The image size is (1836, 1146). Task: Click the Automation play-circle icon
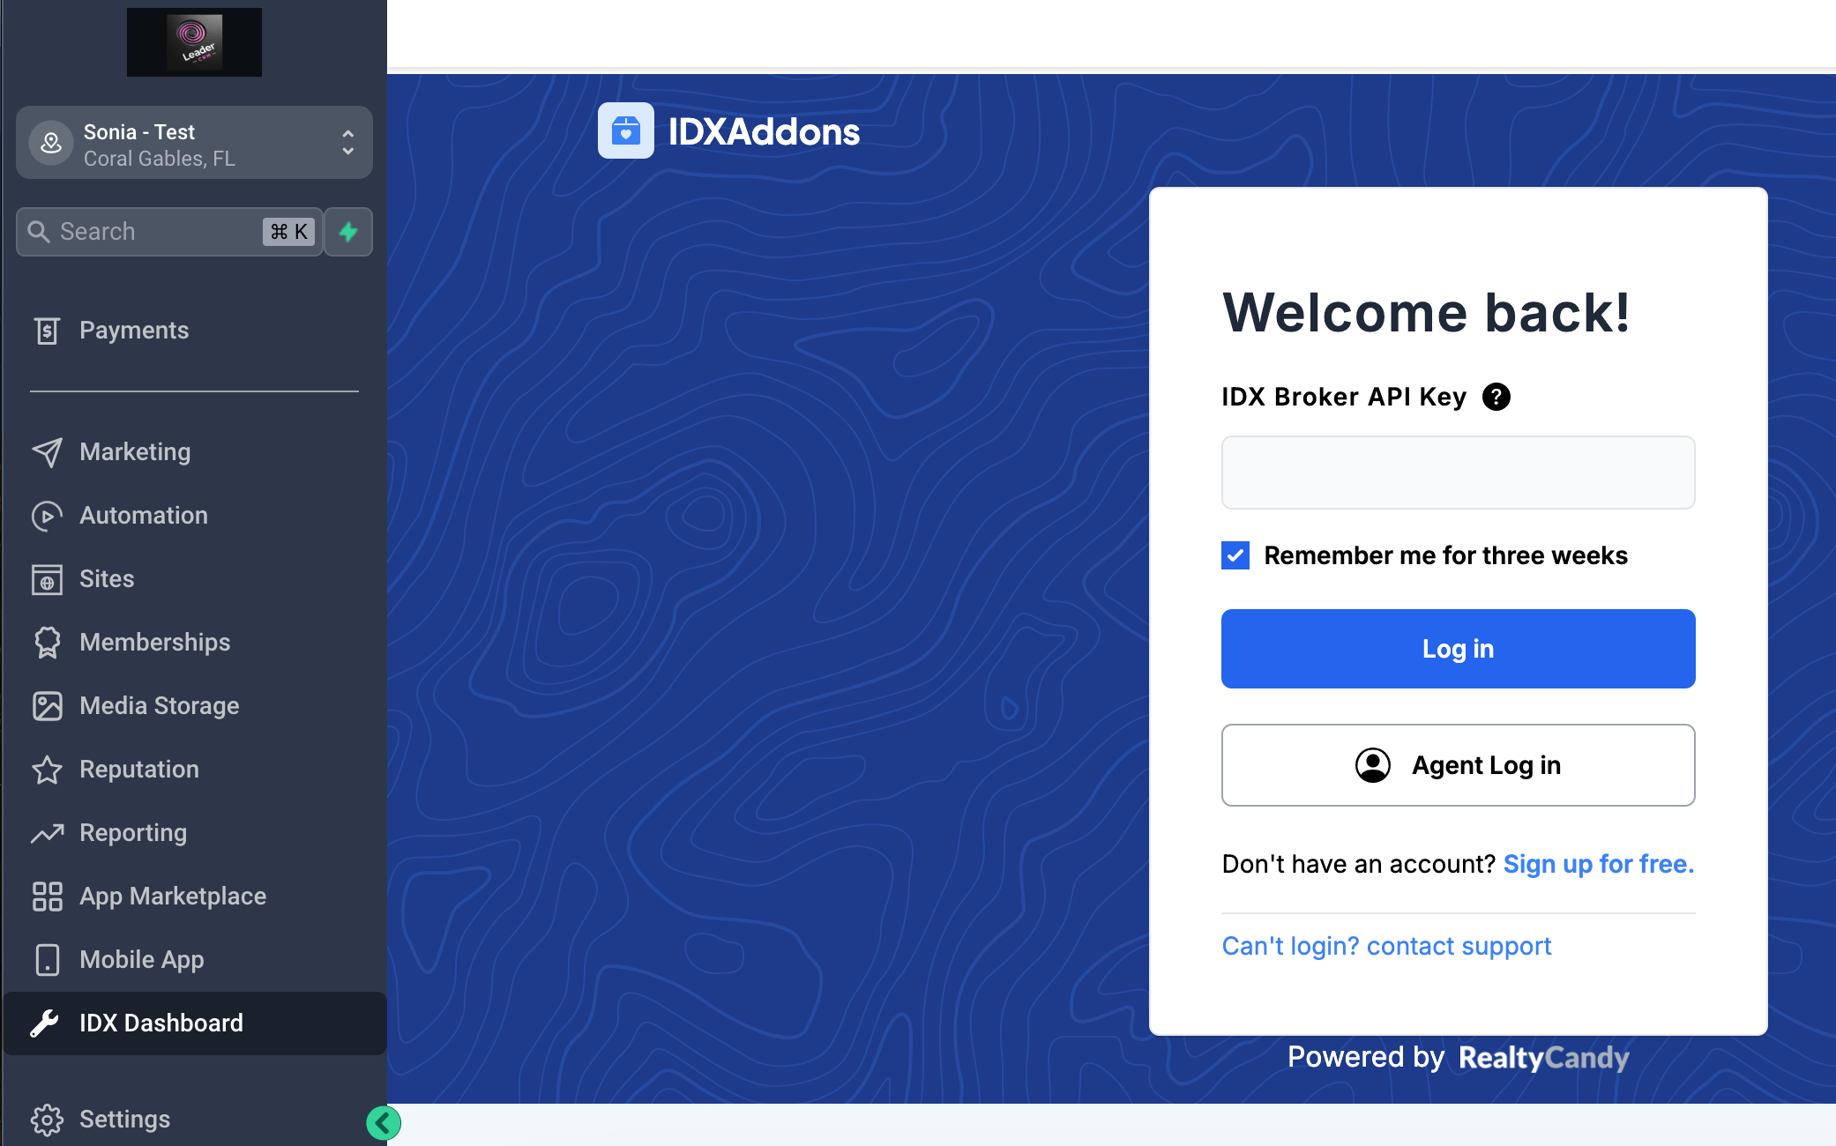47,516
